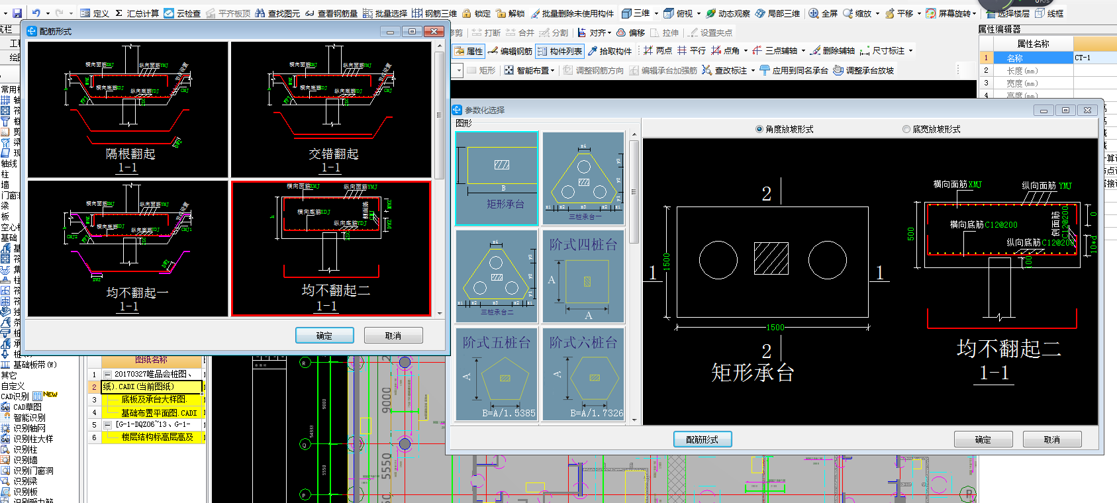
Task: Click 确定 in 参数化选择 dialog
Action: [x=983, y=439]
